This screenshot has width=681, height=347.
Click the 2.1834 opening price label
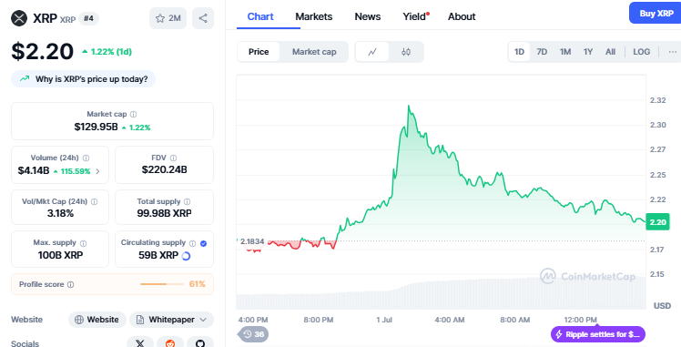252,241
